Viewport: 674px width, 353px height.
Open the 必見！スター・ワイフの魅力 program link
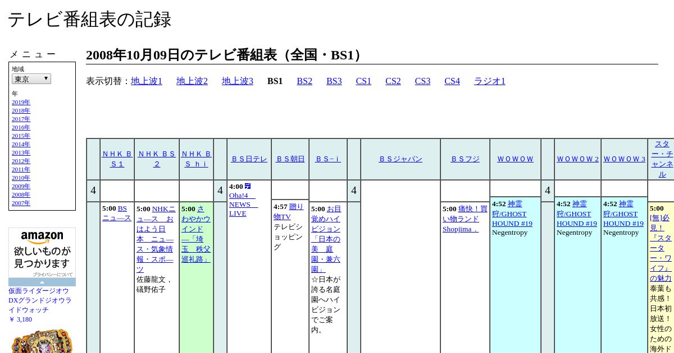[x=661, y=248]
